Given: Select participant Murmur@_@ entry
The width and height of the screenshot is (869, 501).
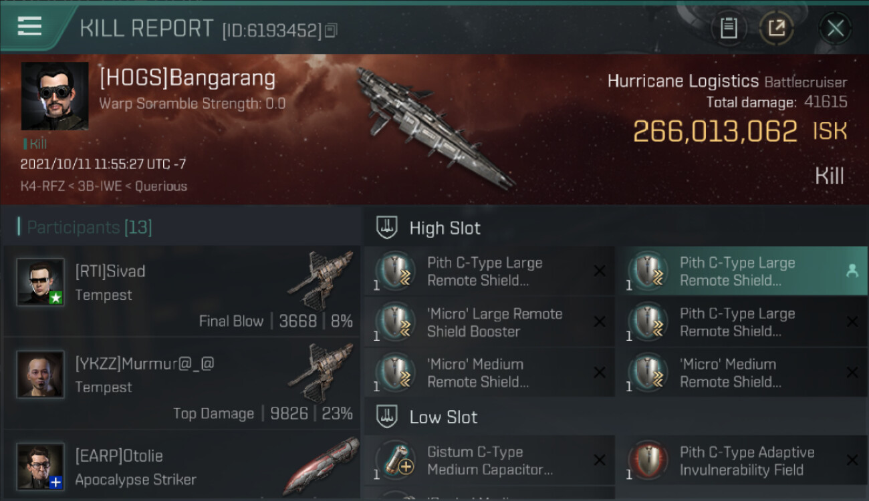Looking at the screenshot, I should point(182,383).
